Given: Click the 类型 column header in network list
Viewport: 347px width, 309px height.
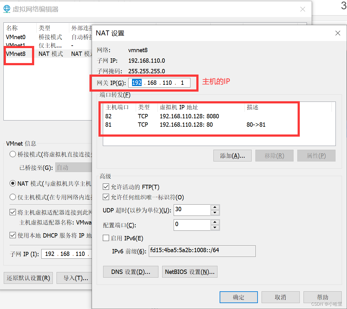Looking at the screenshot, I should 44,28.
